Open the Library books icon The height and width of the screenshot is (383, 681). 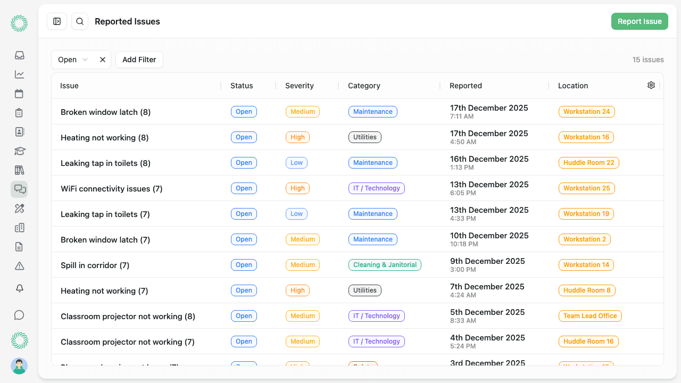tap(19, 170)
